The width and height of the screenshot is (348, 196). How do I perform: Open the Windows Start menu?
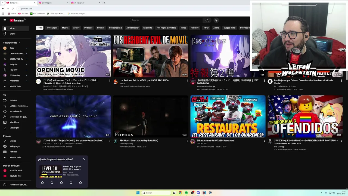[138, 193]
